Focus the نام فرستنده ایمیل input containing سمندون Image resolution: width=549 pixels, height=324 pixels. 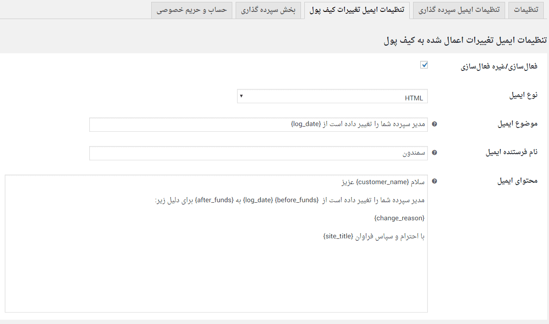point(259,153)
